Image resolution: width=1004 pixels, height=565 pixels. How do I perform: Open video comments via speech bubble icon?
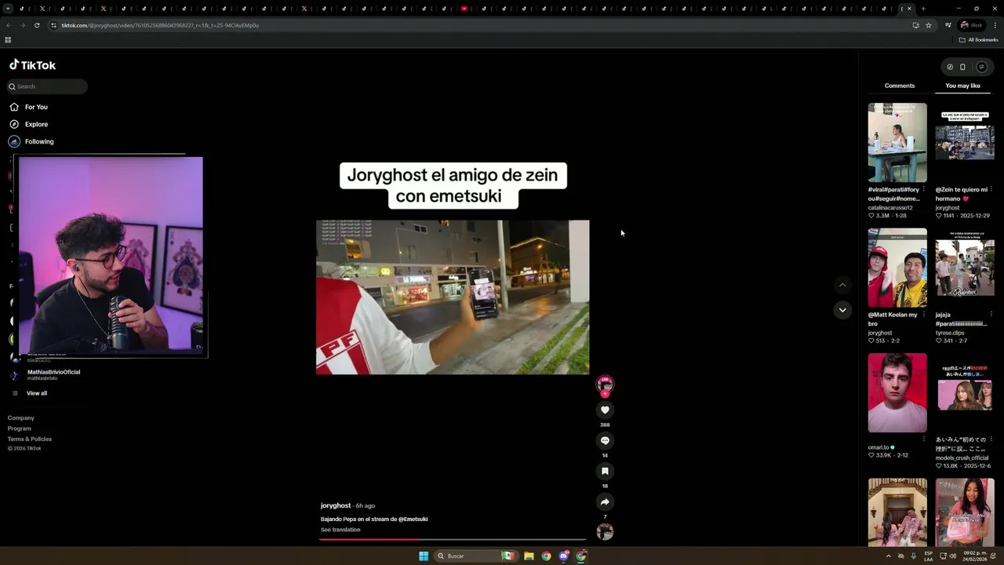(605, 440)
